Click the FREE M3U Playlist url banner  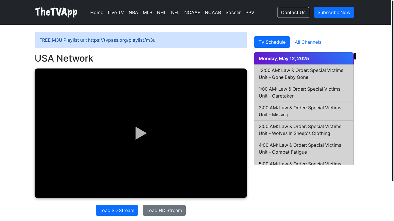click(x=141, y=40)
